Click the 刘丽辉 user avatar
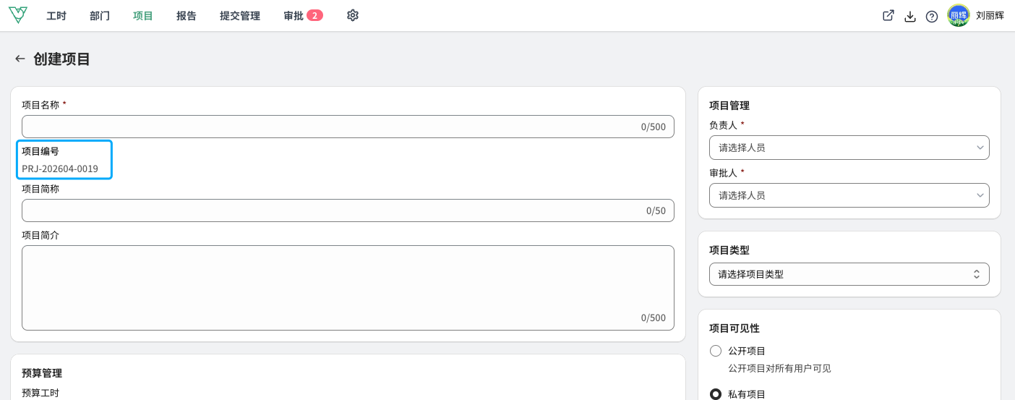The image size is (1015, 400). tap(959, 15)
